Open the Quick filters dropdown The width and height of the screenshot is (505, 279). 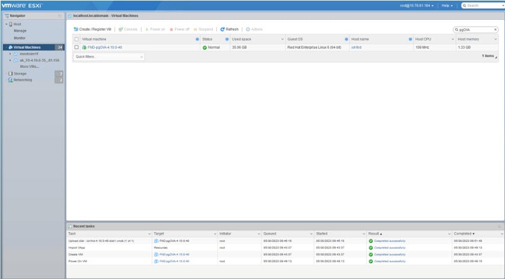(x=109, y=56)
